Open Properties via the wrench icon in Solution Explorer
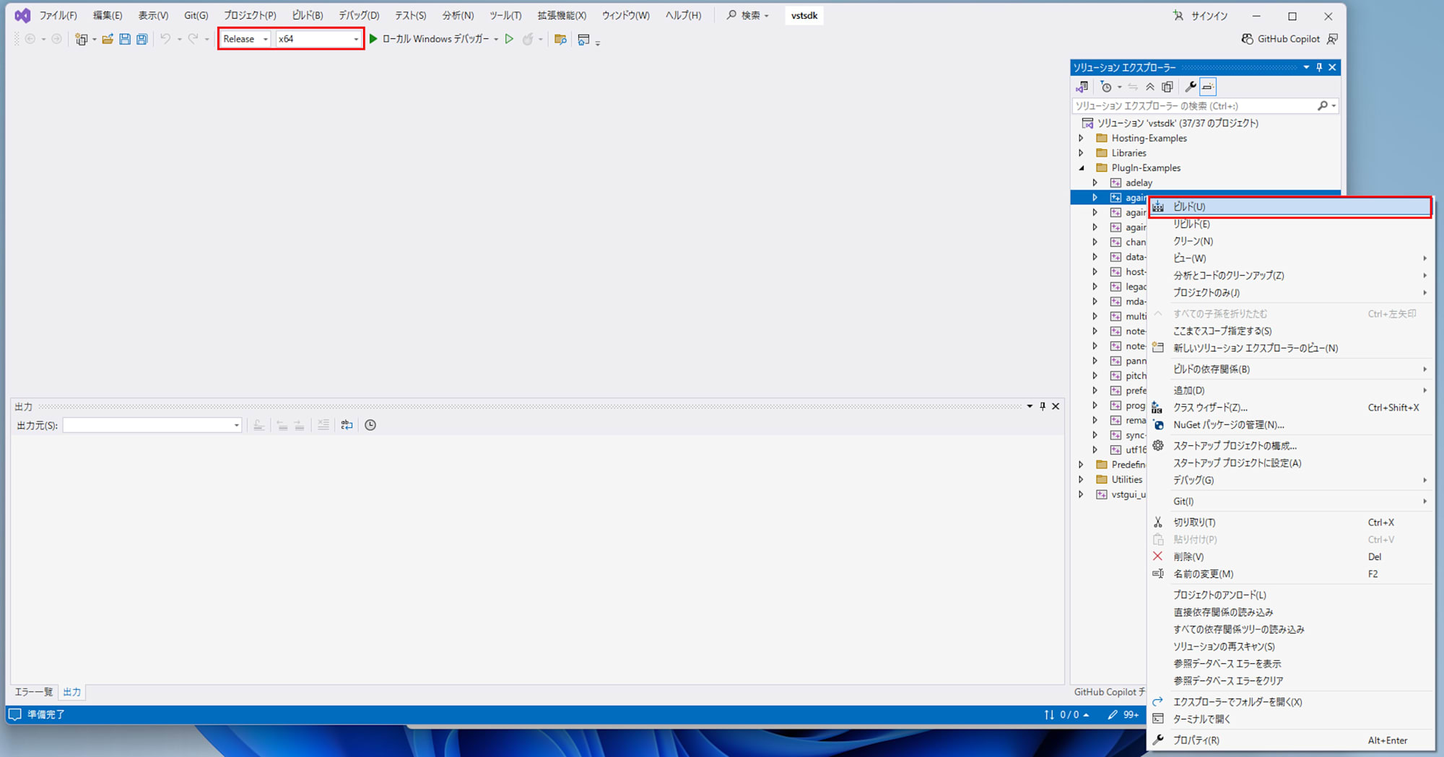The width and height of the screenshot is (1444, 757). click(1191, 87)
